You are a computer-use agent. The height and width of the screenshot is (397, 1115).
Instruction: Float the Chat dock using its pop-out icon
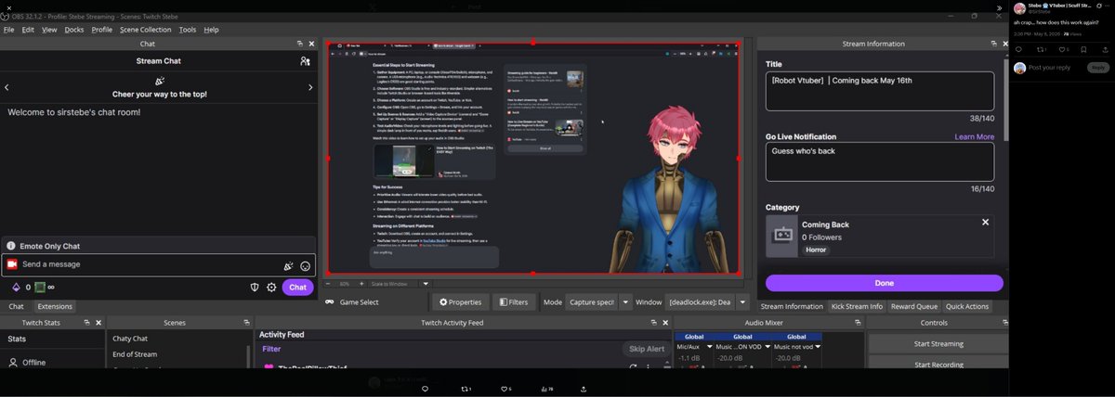click(x=300, y=44)
